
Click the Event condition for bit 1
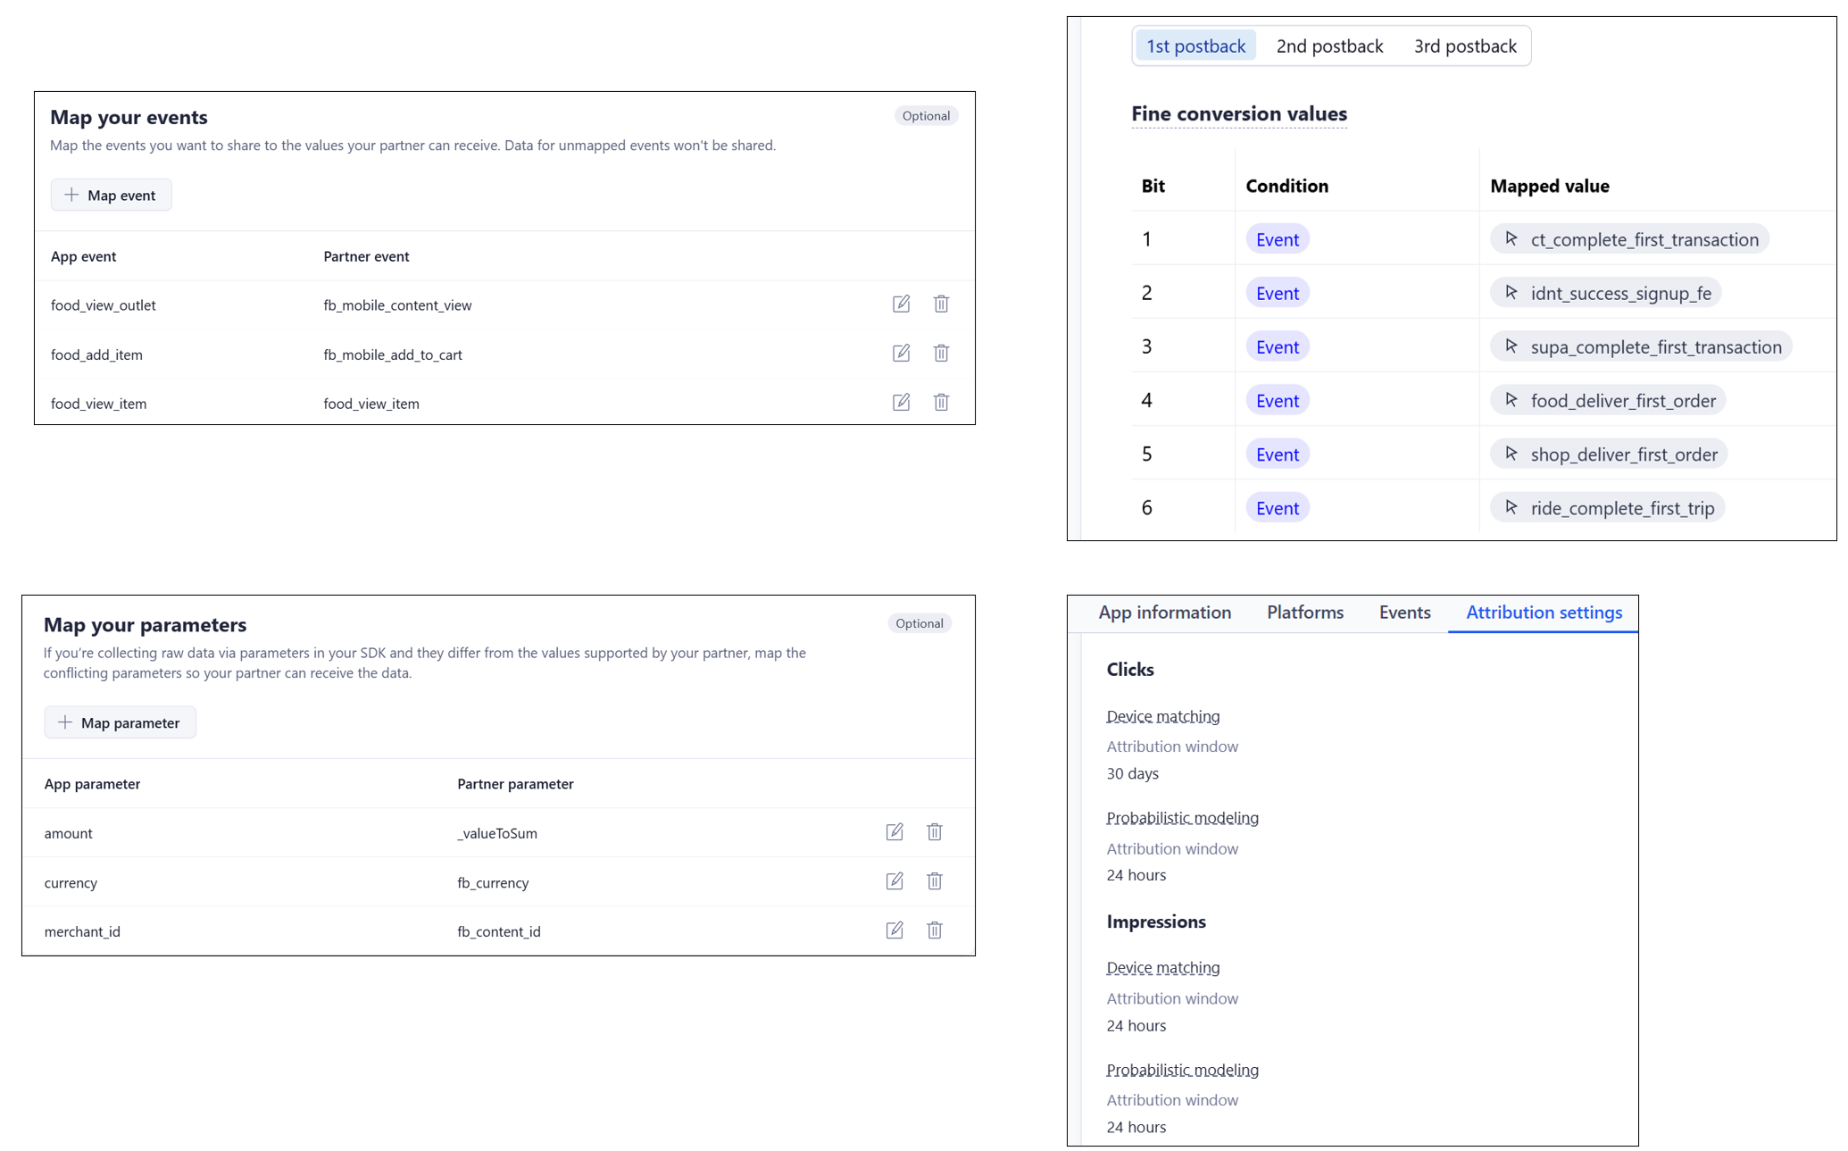[1277, 239]
